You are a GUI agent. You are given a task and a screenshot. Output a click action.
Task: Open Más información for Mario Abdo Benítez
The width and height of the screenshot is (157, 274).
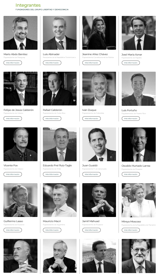pyautogui.click(x=13, y=63)
